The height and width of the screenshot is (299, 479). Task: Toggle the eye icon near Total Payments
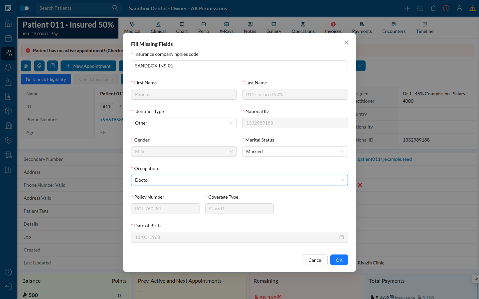(476, 279)
